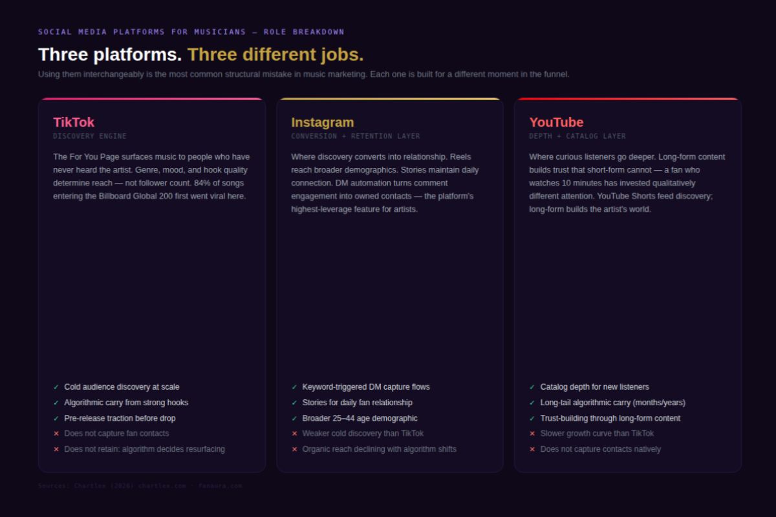Select the 'DISCOVERY ENGINE' subtitle
The image size is (776, 517).
pos(90,136)
